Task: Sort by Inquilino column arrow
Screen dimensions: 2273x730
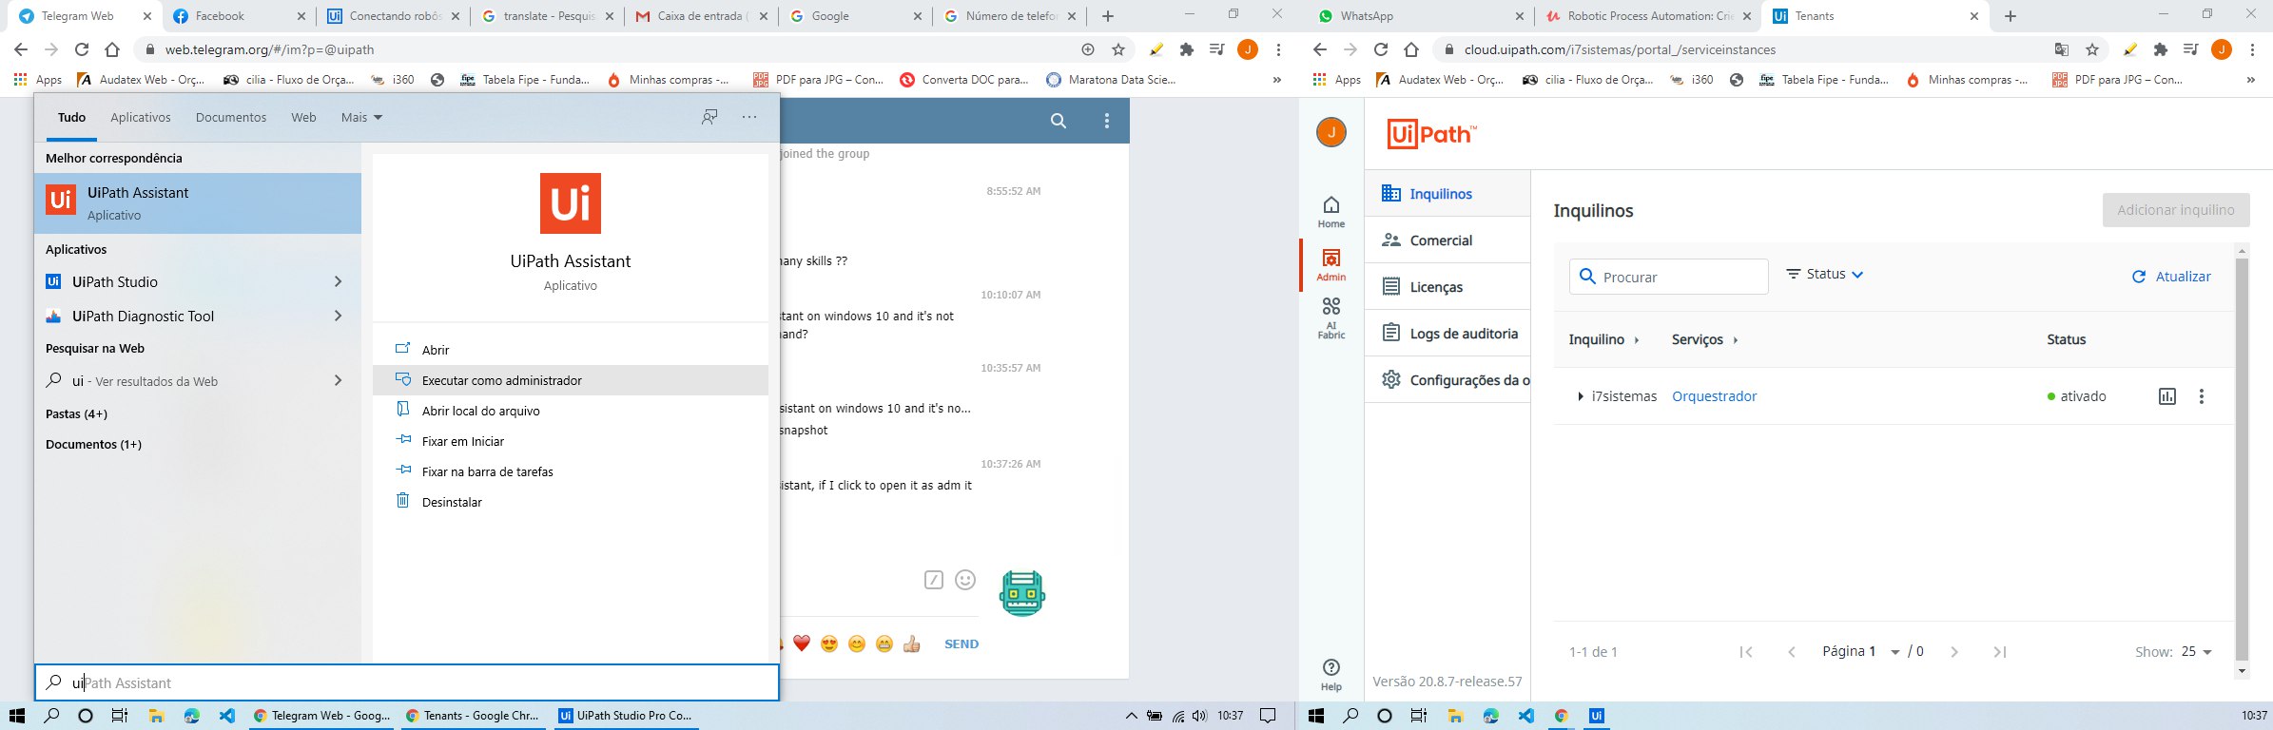Action: pyautogui.click(x=1637, y=340)
